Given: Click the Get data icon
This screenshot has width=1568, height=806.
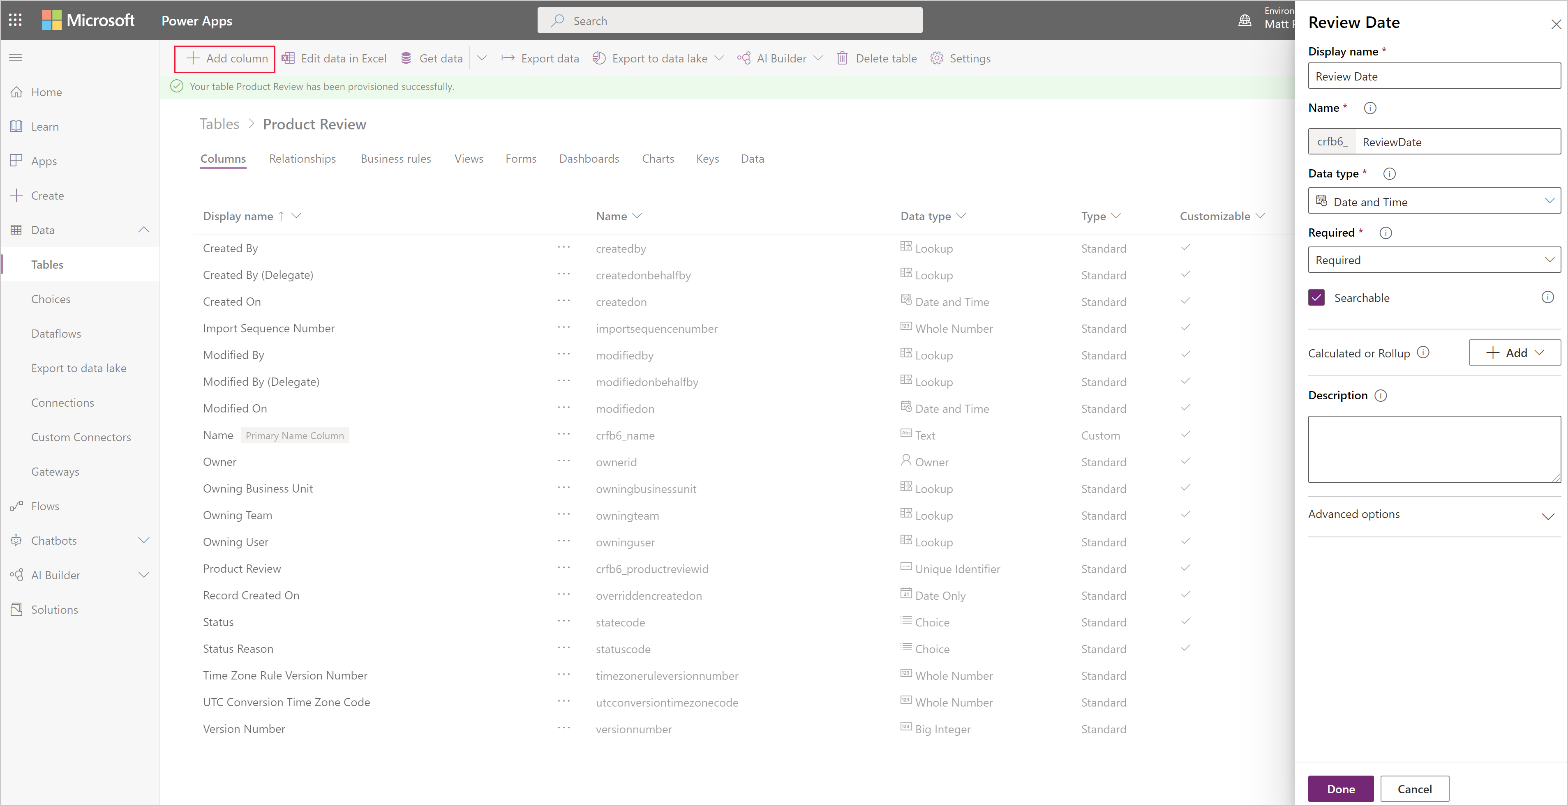Looking at the screenshot, I should click(x=404, y=58).
